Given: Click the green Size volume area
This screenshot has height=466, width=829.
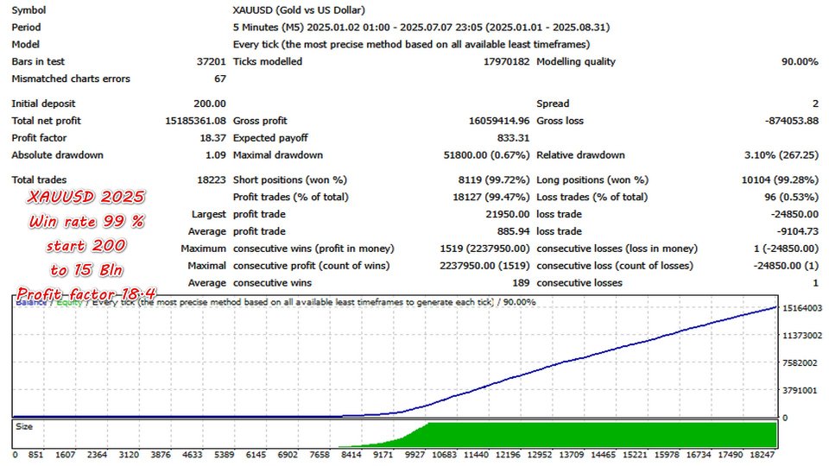Looking at the screenshot, I should point(604,435).
